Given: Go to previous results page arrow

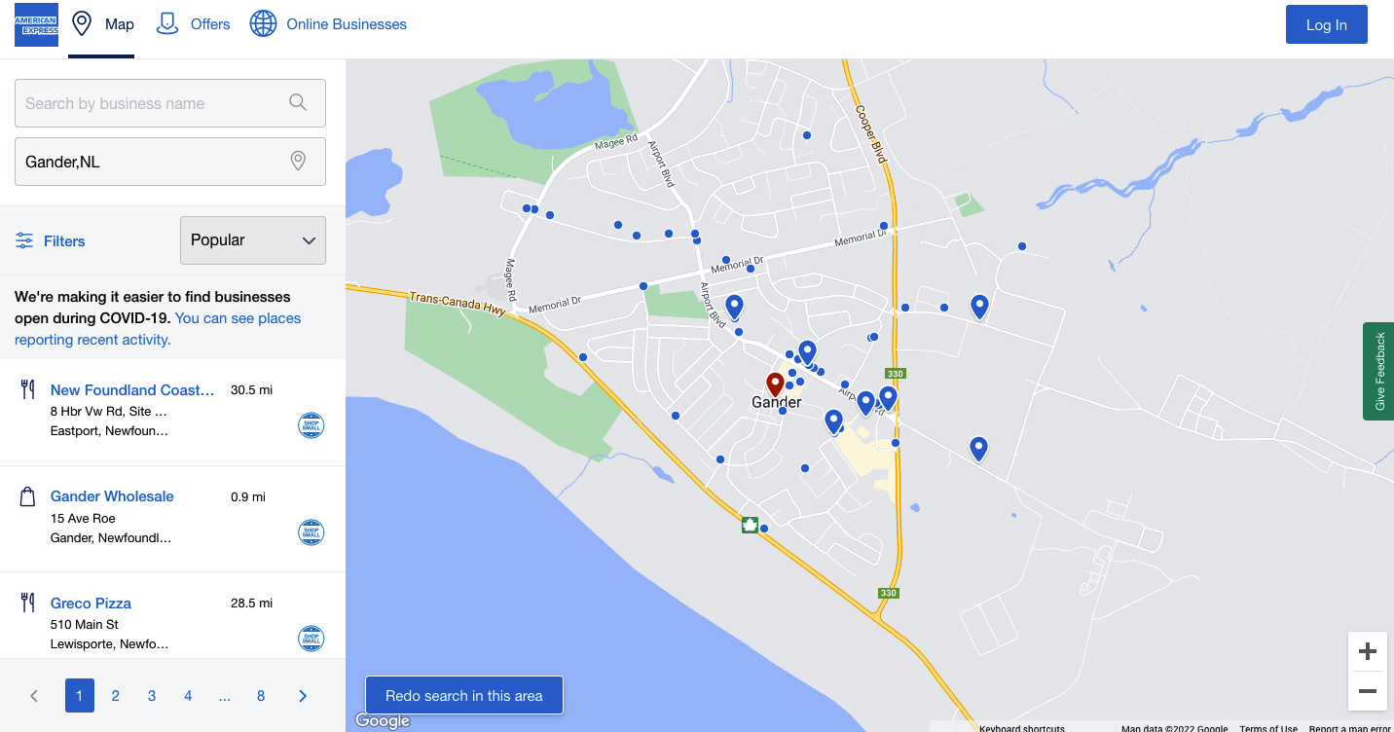Looking at the screenshot, I should 34,696.
